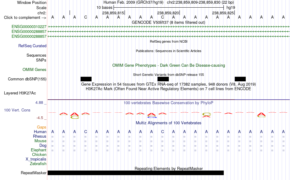Click the Rhesus species row label
The image size is (290, 180).
[40, 136]
